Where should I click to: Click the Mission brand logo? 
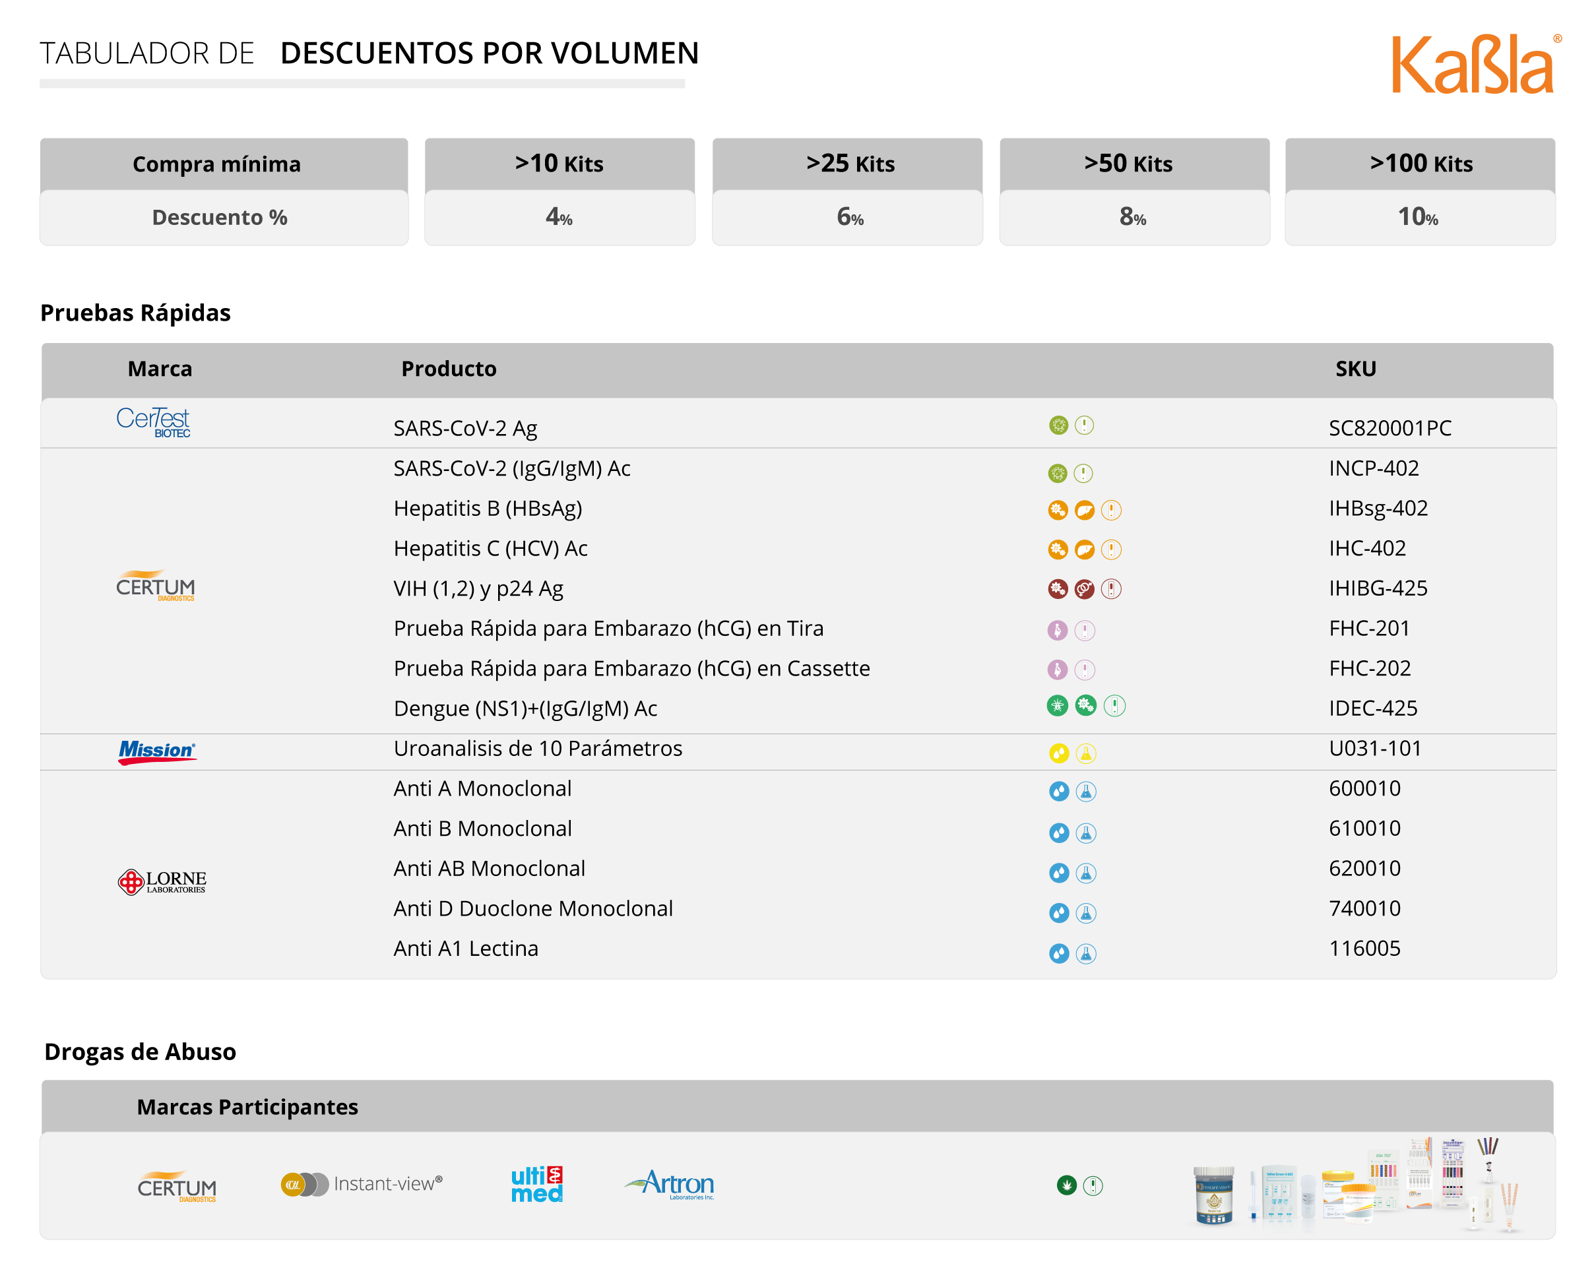pos(157,753)
